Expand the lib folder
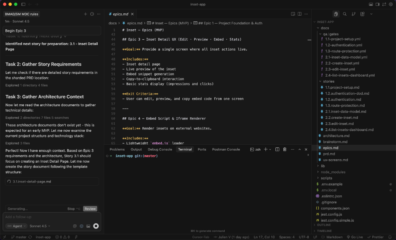Screen dimensions: 396x240 point(323,166)
